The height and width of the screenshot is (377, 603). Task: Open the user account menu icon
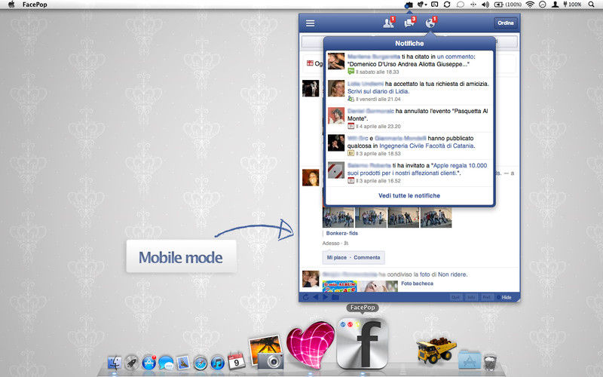(x=555, y=5)
